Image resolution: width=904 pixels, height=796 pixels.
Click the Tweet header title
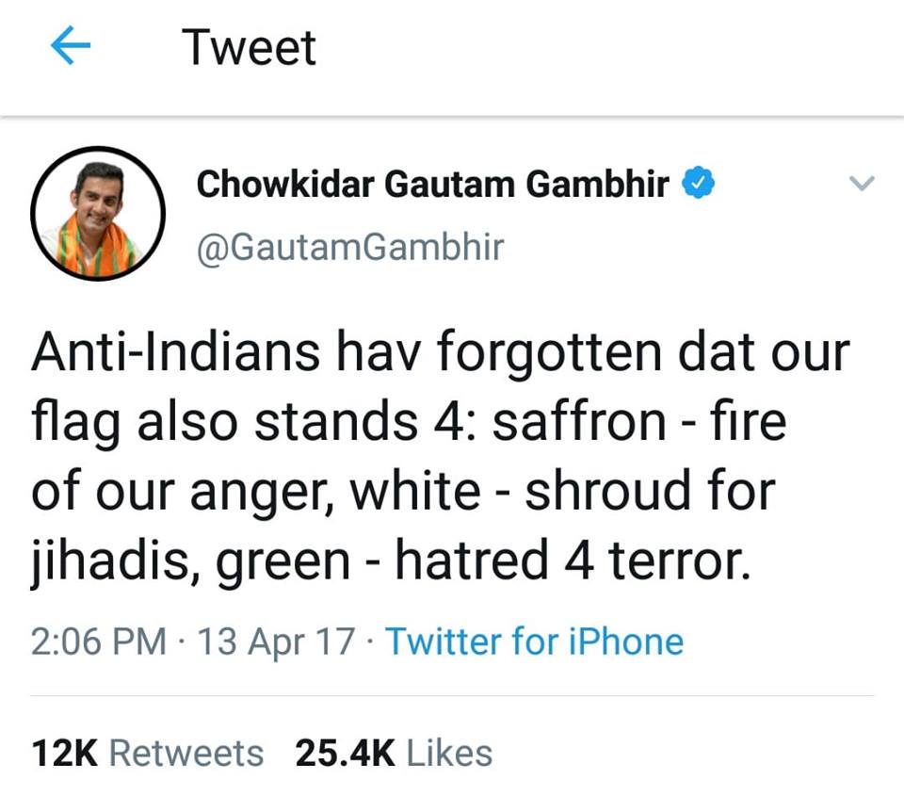(x=249, y=47)
